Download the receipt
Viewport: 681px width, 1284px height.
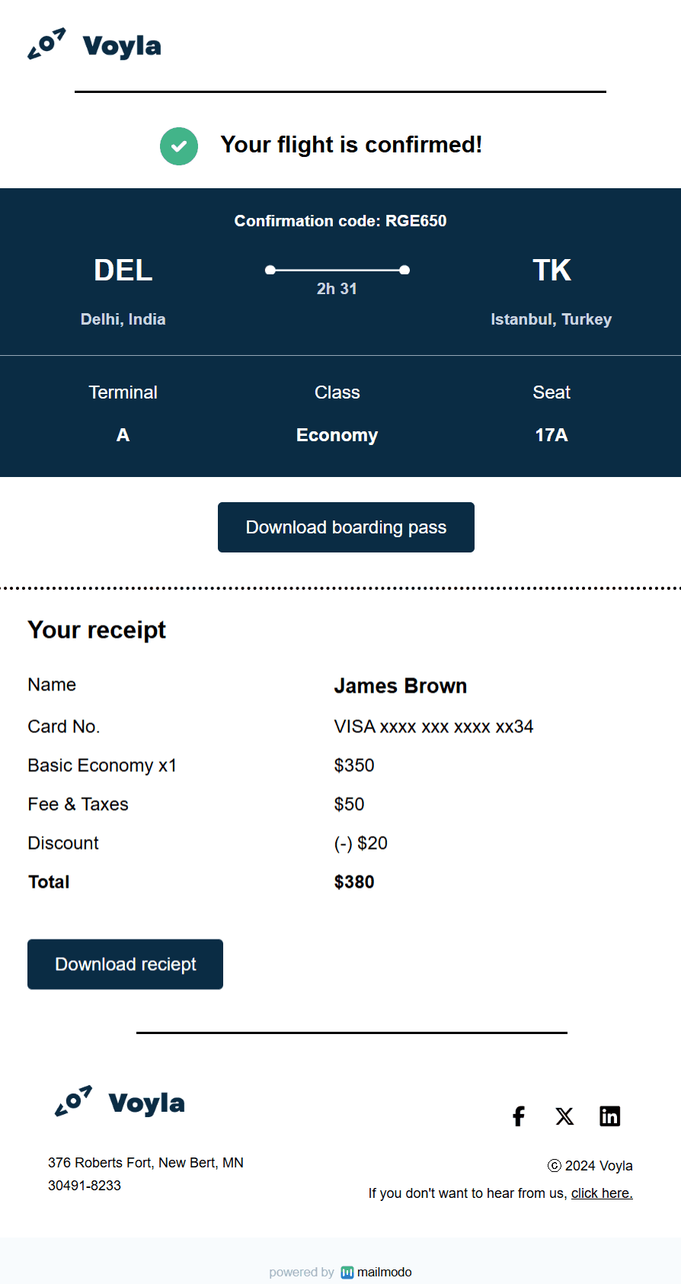(125, 964)
